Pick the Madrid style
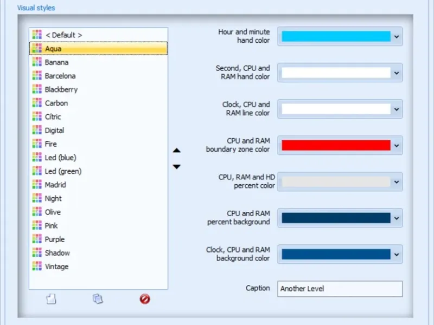 coord(98,185)
